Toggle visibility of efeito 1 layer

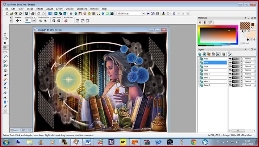pos(230,81)
